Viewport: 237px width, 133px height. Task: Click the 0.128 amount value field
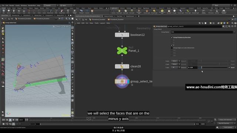[x=193, y=67]
